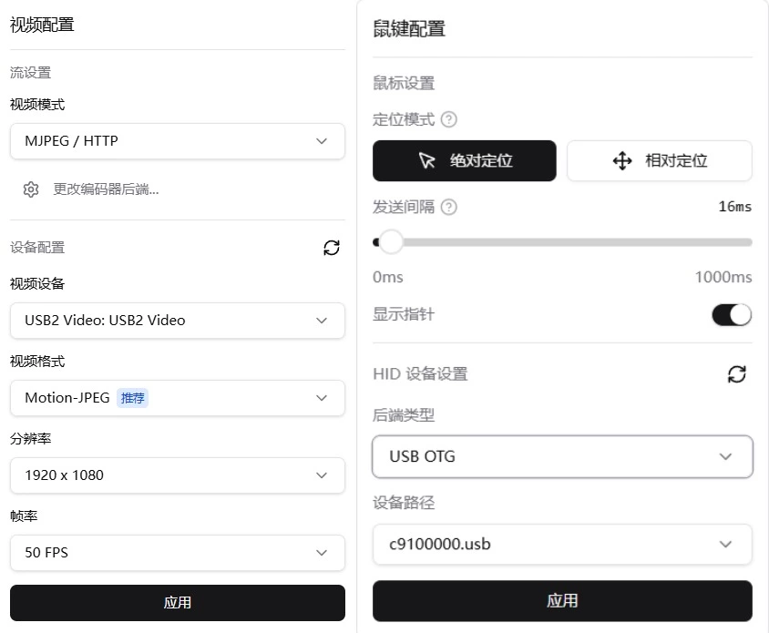This screenshot has width=769, height=633.
Task: Refresh the HID device settings
Action: point(737,373)
